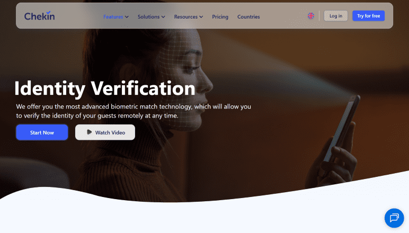Open the Countries link

[x=248, y=16]
